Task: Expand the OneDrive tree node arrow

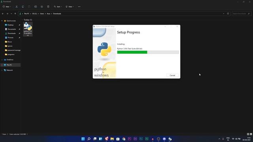Action: click(2, 60)
